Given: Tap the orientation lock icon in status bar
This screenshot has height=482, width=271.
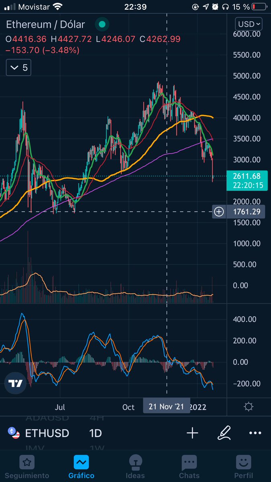Looking at the screenshot, I should 196,7.
